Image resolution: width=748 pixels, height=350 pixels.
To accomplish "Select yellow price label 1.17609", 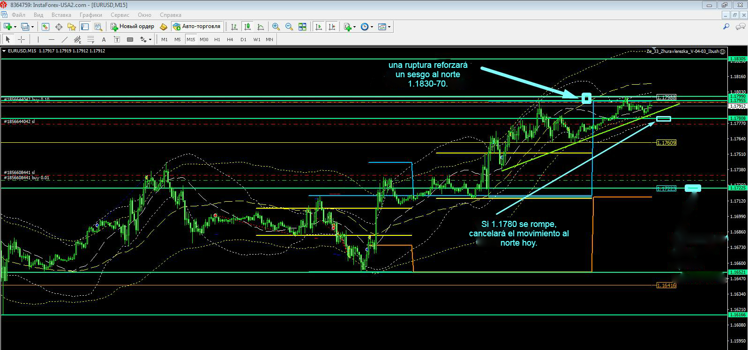I will coord(666,142).
